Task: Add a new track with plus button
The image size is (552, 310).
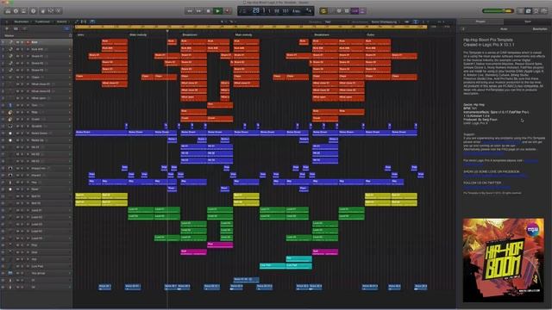Action: pyautogui.click(x=7, y=28)
